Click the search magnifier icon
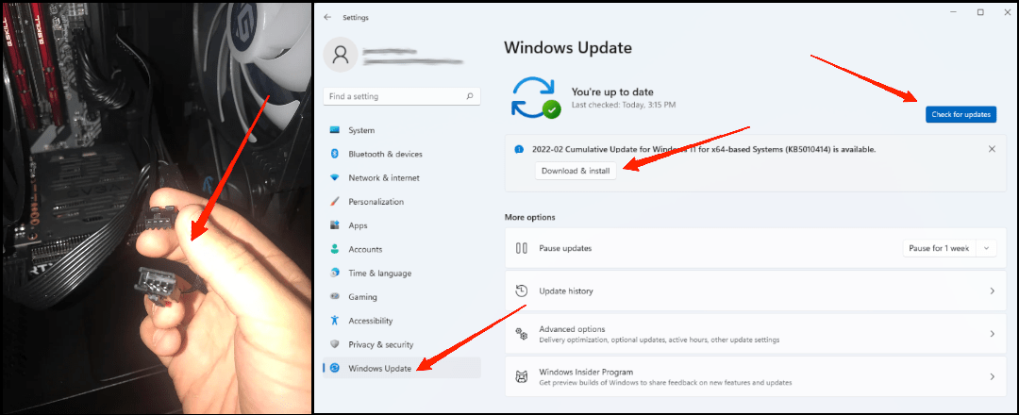 470,96
